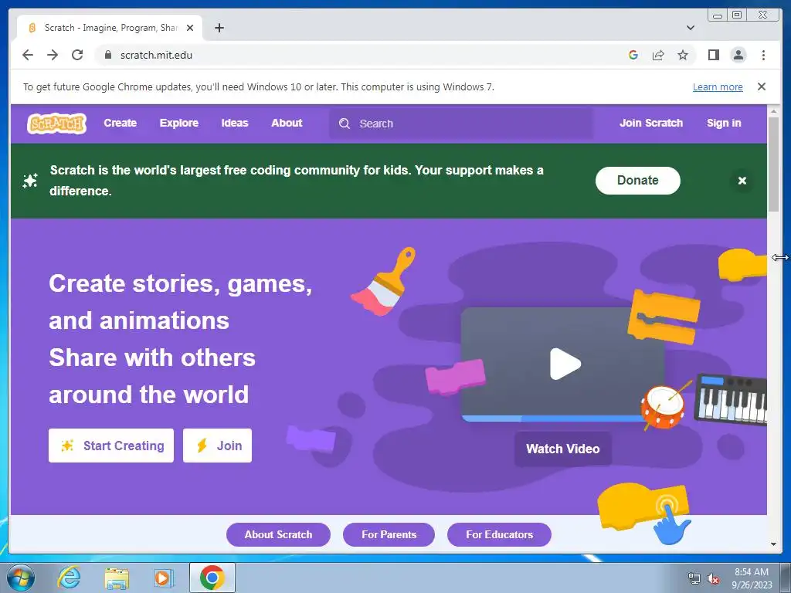Open For Parents
The height and width of the screenshot is (593, 791).
[389, 534]
